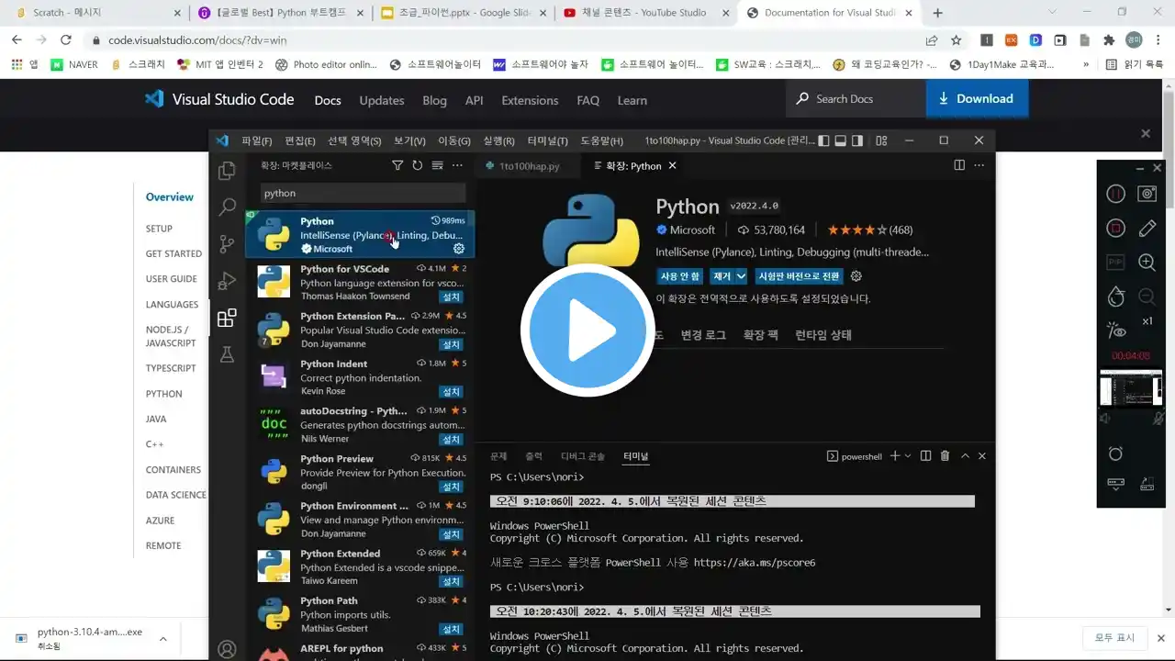Take a screenshot with recorder camera icon

[x=1147, y=194]
